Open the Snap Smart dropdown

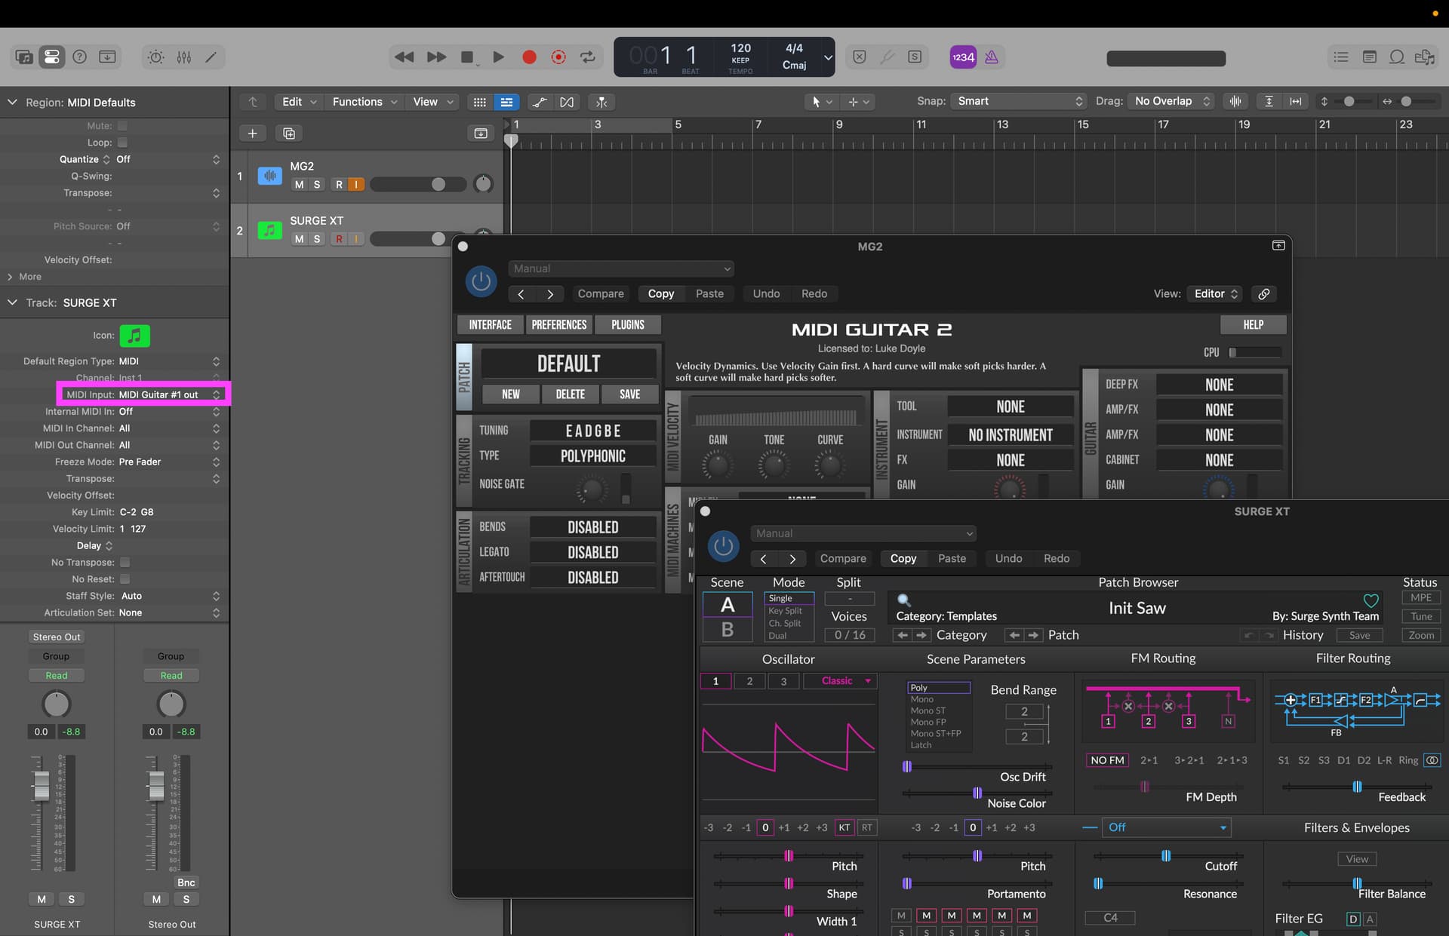1018,101
